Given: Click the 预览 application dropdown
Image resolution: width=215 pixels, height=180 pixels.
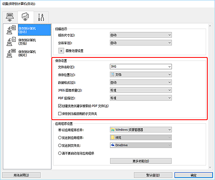Looking at the screenshot, I should coord(141,138).
